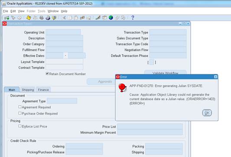231x157 pixels.
Task: Click the Cut scissors toolbar icon
Action: (64, 18)
